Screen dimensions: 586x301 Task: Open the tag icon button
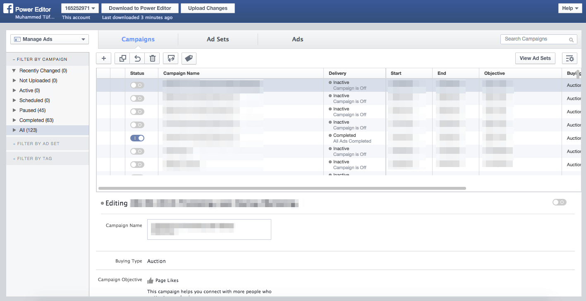click(x=189, y=58)
